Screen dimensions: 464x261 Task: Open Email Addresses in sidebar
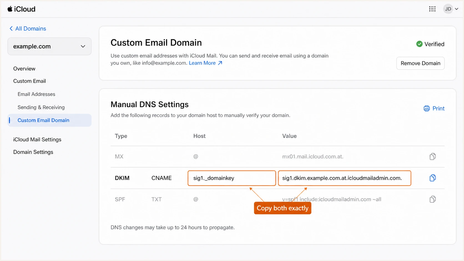36,94
